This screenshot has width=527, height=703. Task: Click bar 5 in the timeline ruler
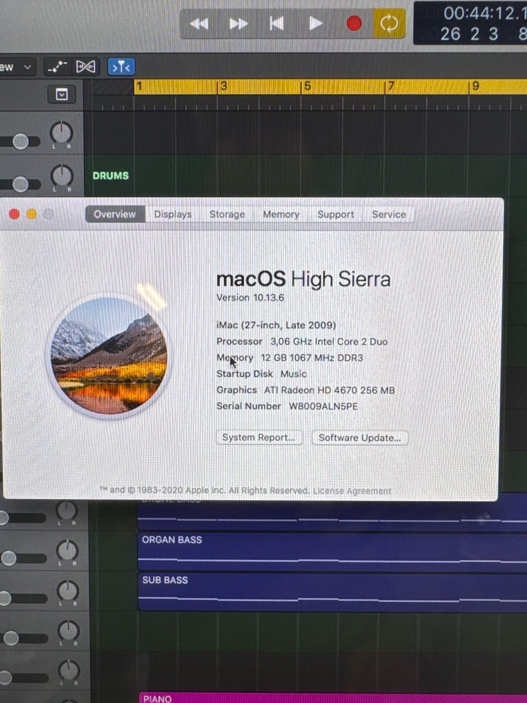pos(307,86)
